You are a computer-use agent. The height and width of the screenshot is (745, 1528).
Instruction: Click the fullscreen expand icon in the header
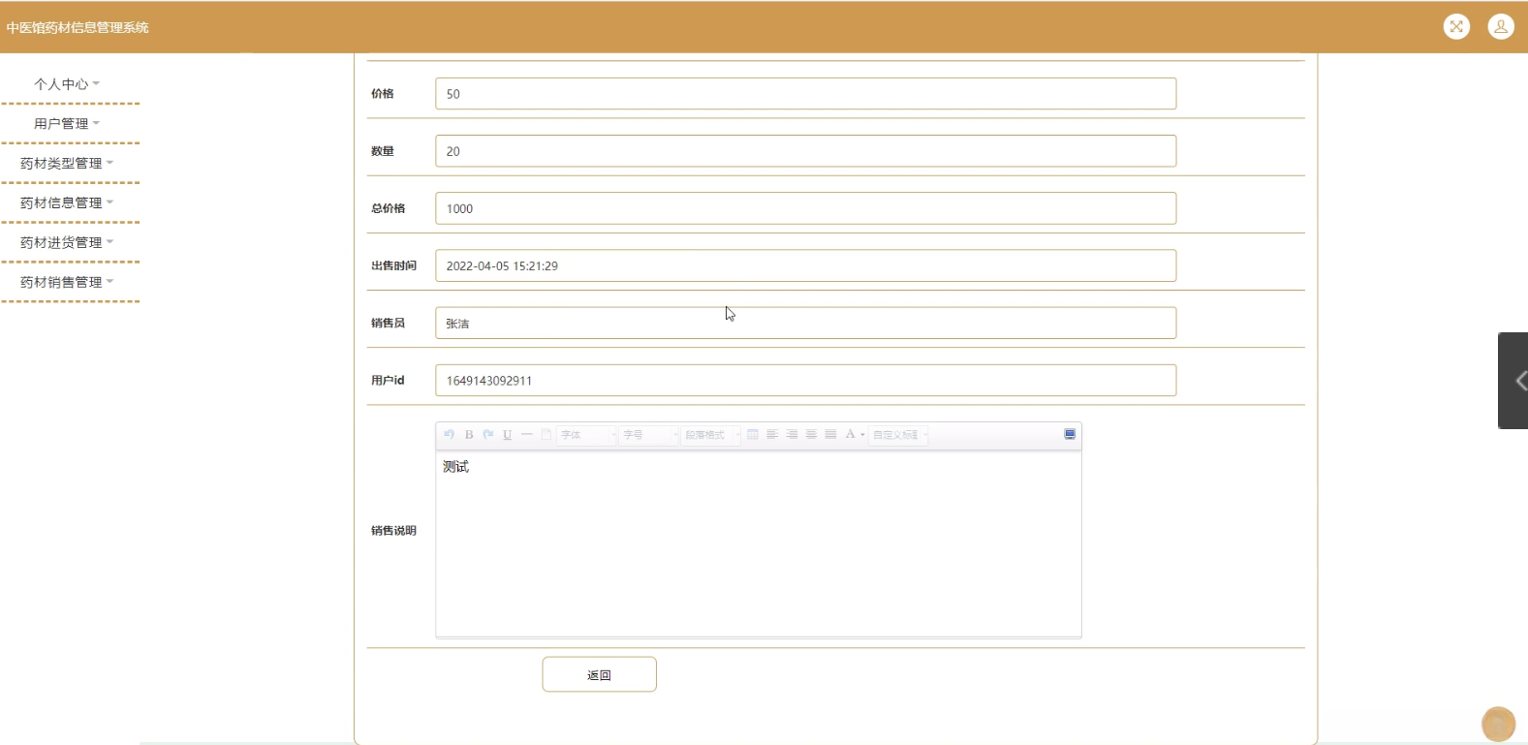[x=1456, y=27]
